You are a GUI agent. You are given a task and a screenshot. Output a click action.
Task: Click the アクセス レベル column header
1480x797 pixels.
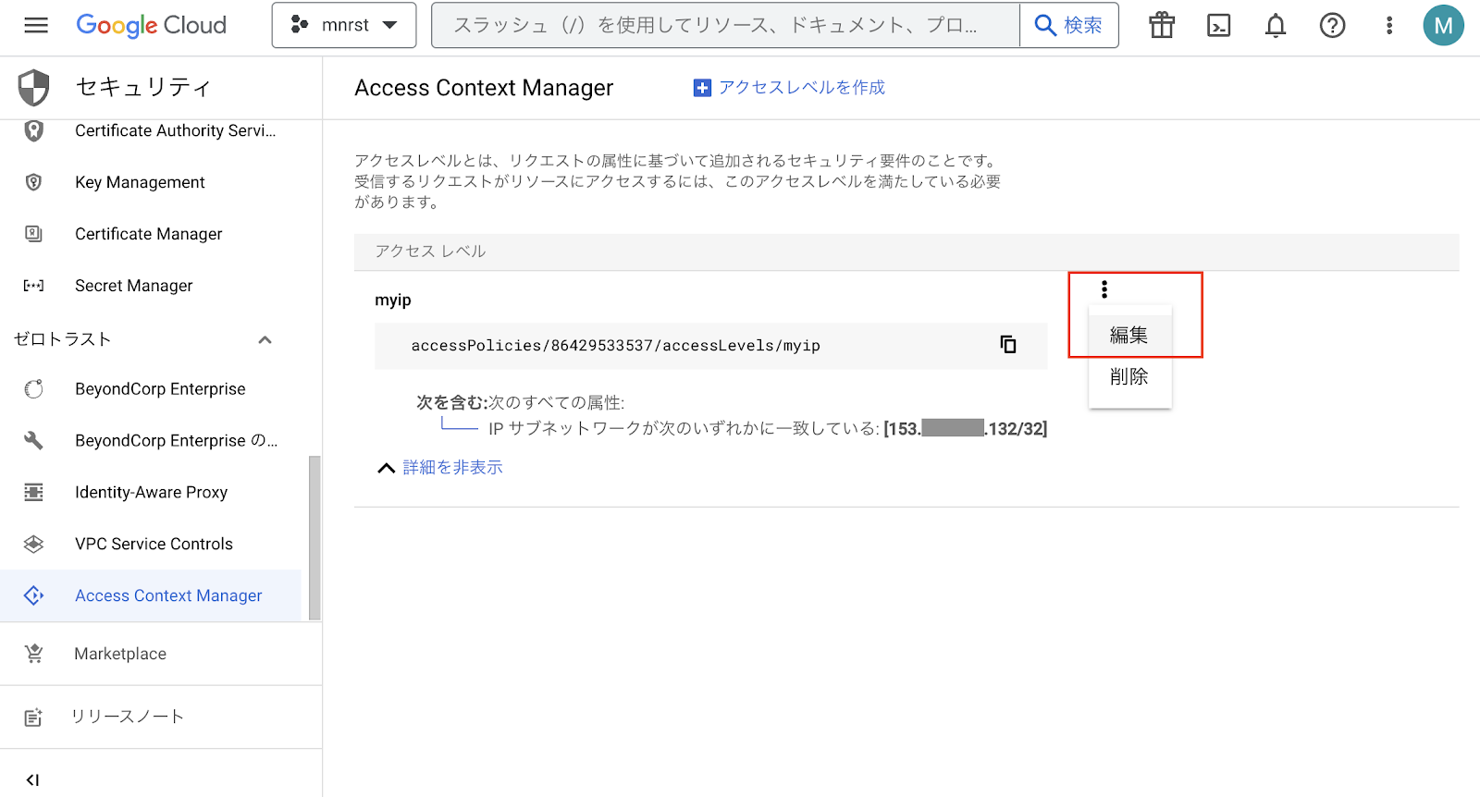pos(430,251)
